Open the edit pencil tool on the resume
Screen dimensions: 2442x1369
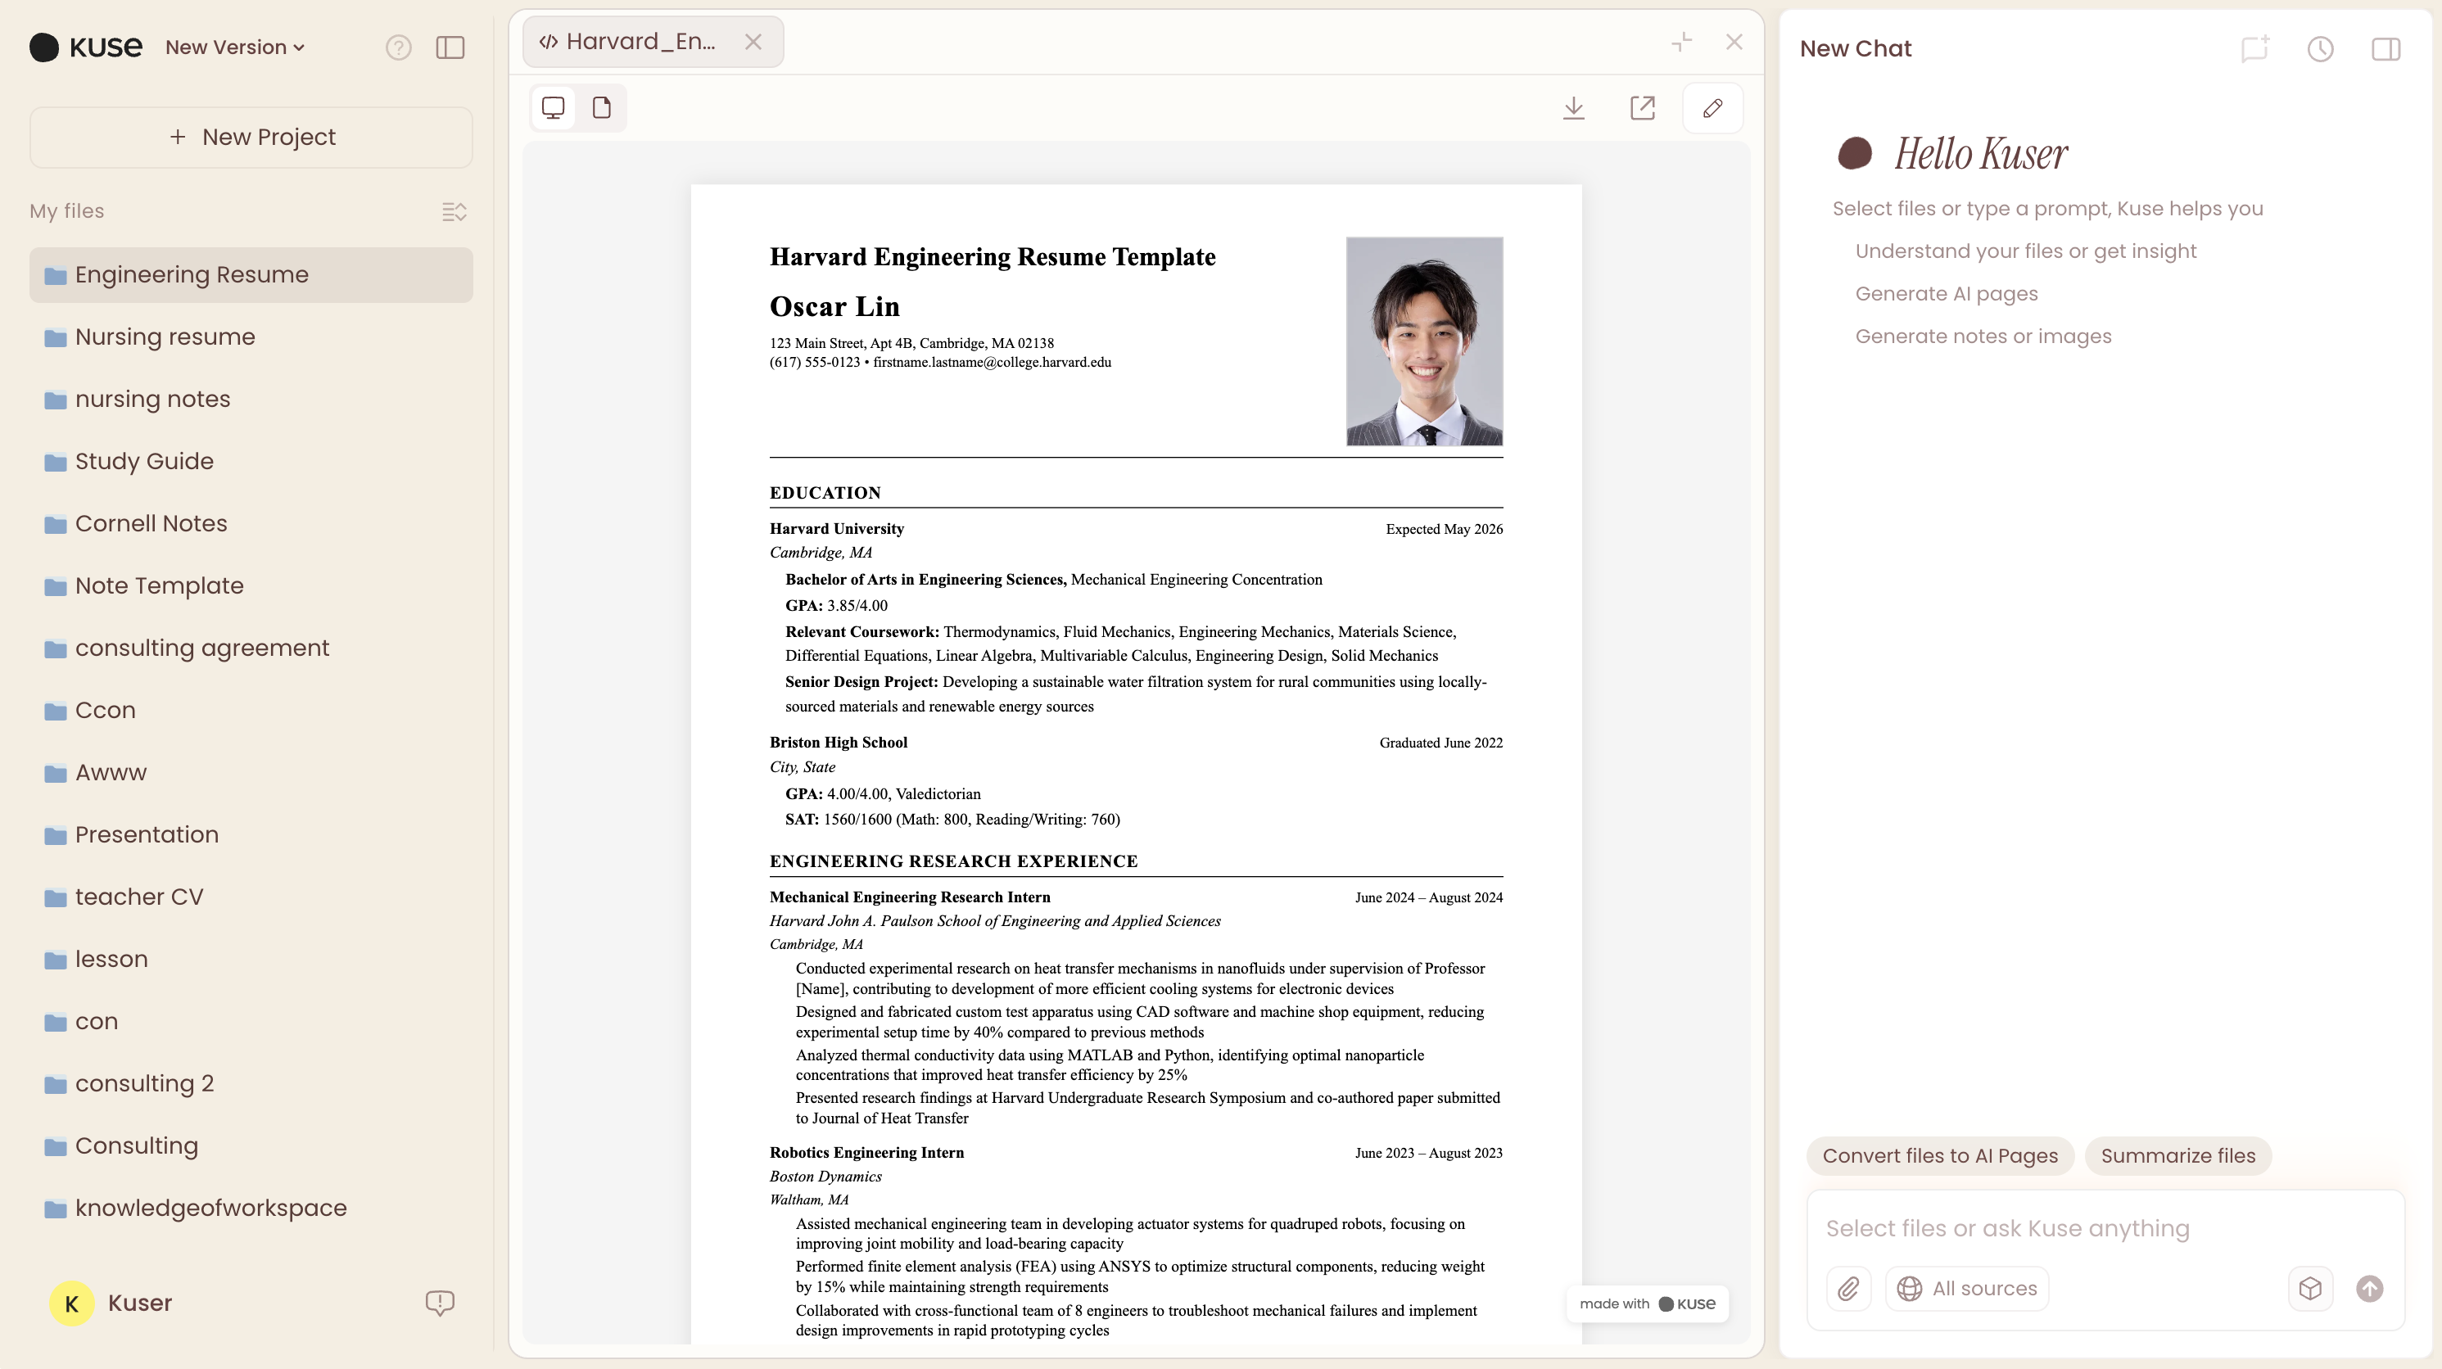(x=1713, y=108)
